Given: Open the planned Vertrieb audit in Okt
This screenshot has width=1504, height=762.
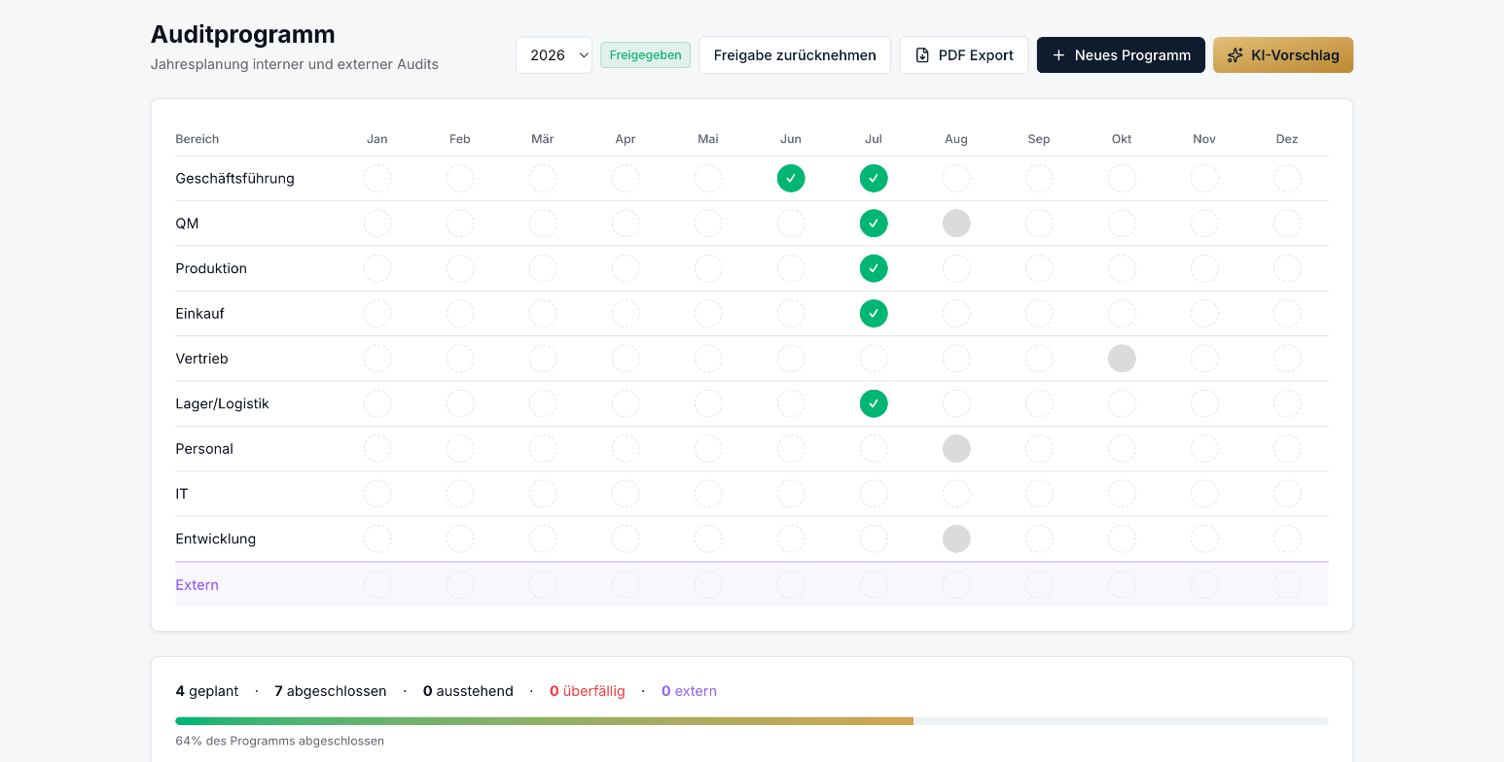Looking at the screenshot, I should click(1122, 359).
